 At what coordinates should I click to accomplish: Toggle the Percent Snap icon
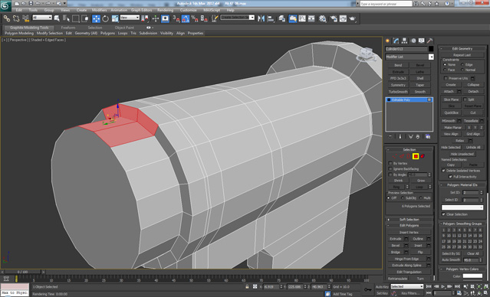(x=195, y=18)
